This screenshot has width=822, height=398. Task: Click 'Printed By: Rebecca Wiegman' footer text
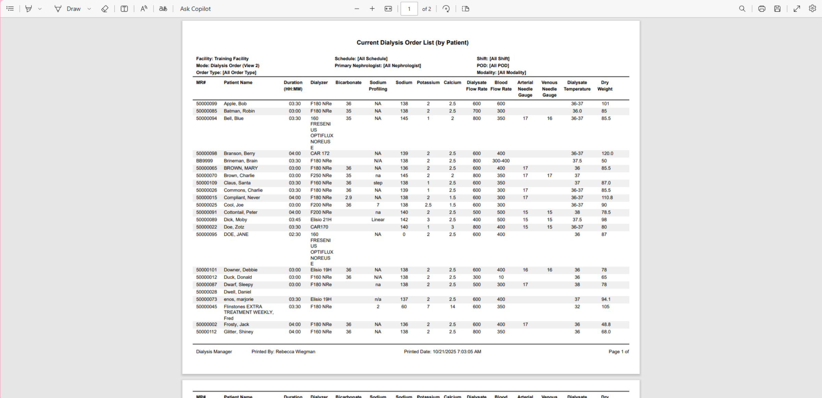click(x=283, y=351)
